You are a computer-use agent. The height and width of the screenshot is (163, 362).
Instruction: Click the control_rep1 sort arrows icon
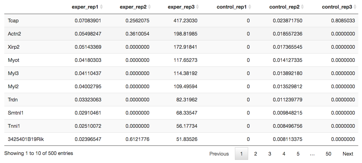click(x=250, y=7)
